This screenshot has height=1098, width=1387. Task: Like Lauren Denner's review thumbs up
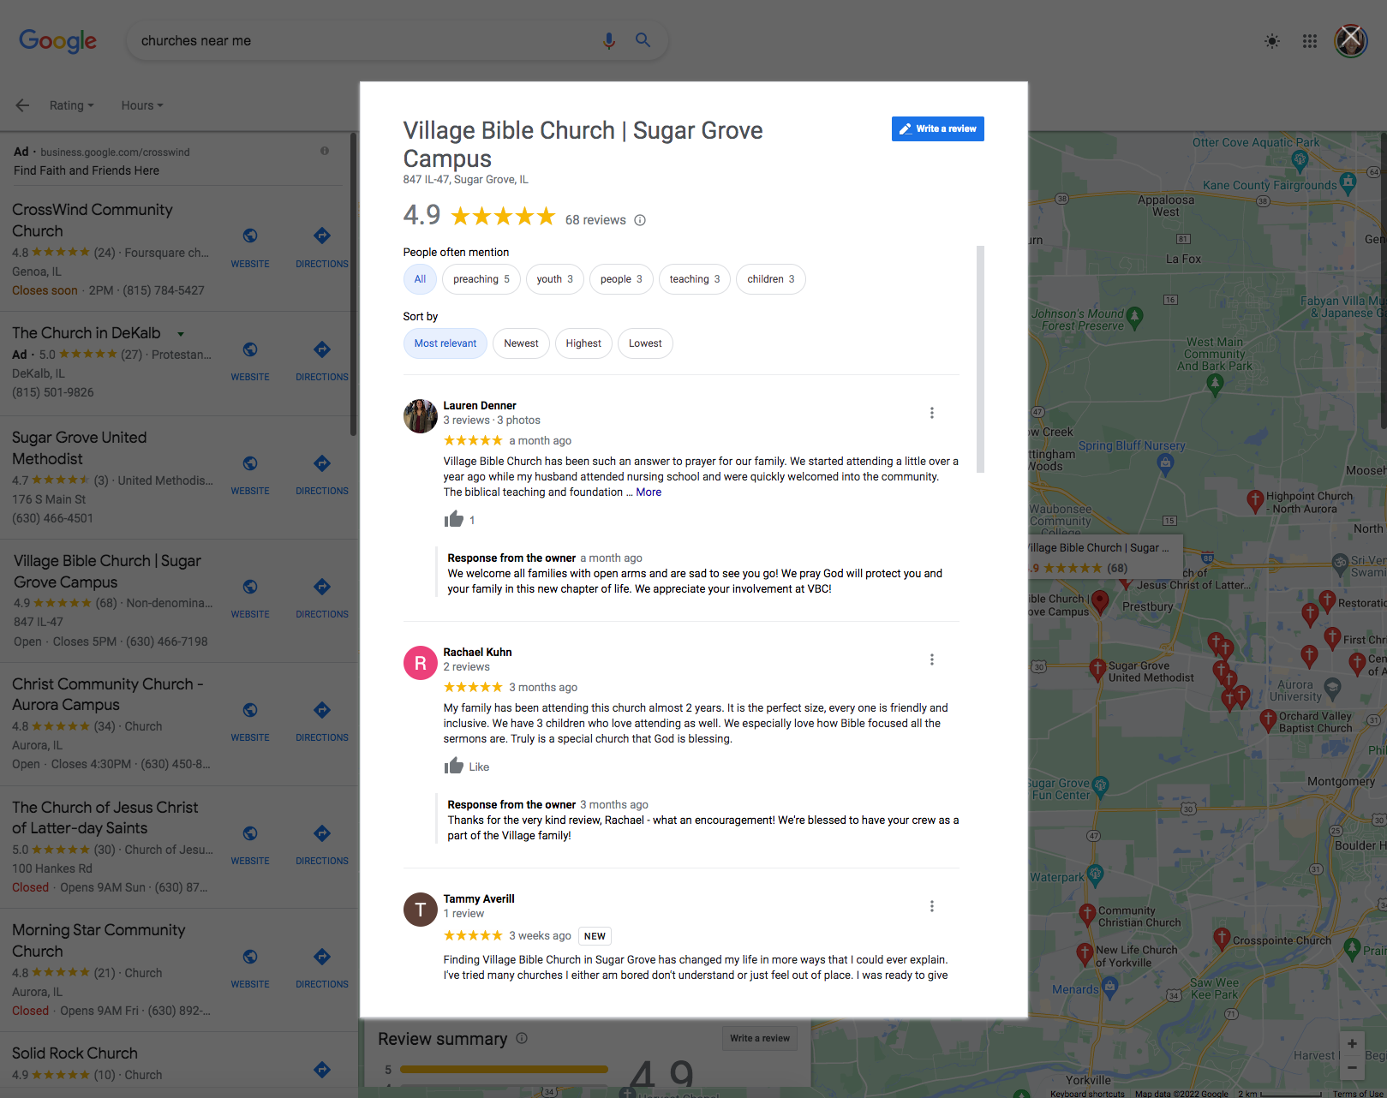point(453,519)
